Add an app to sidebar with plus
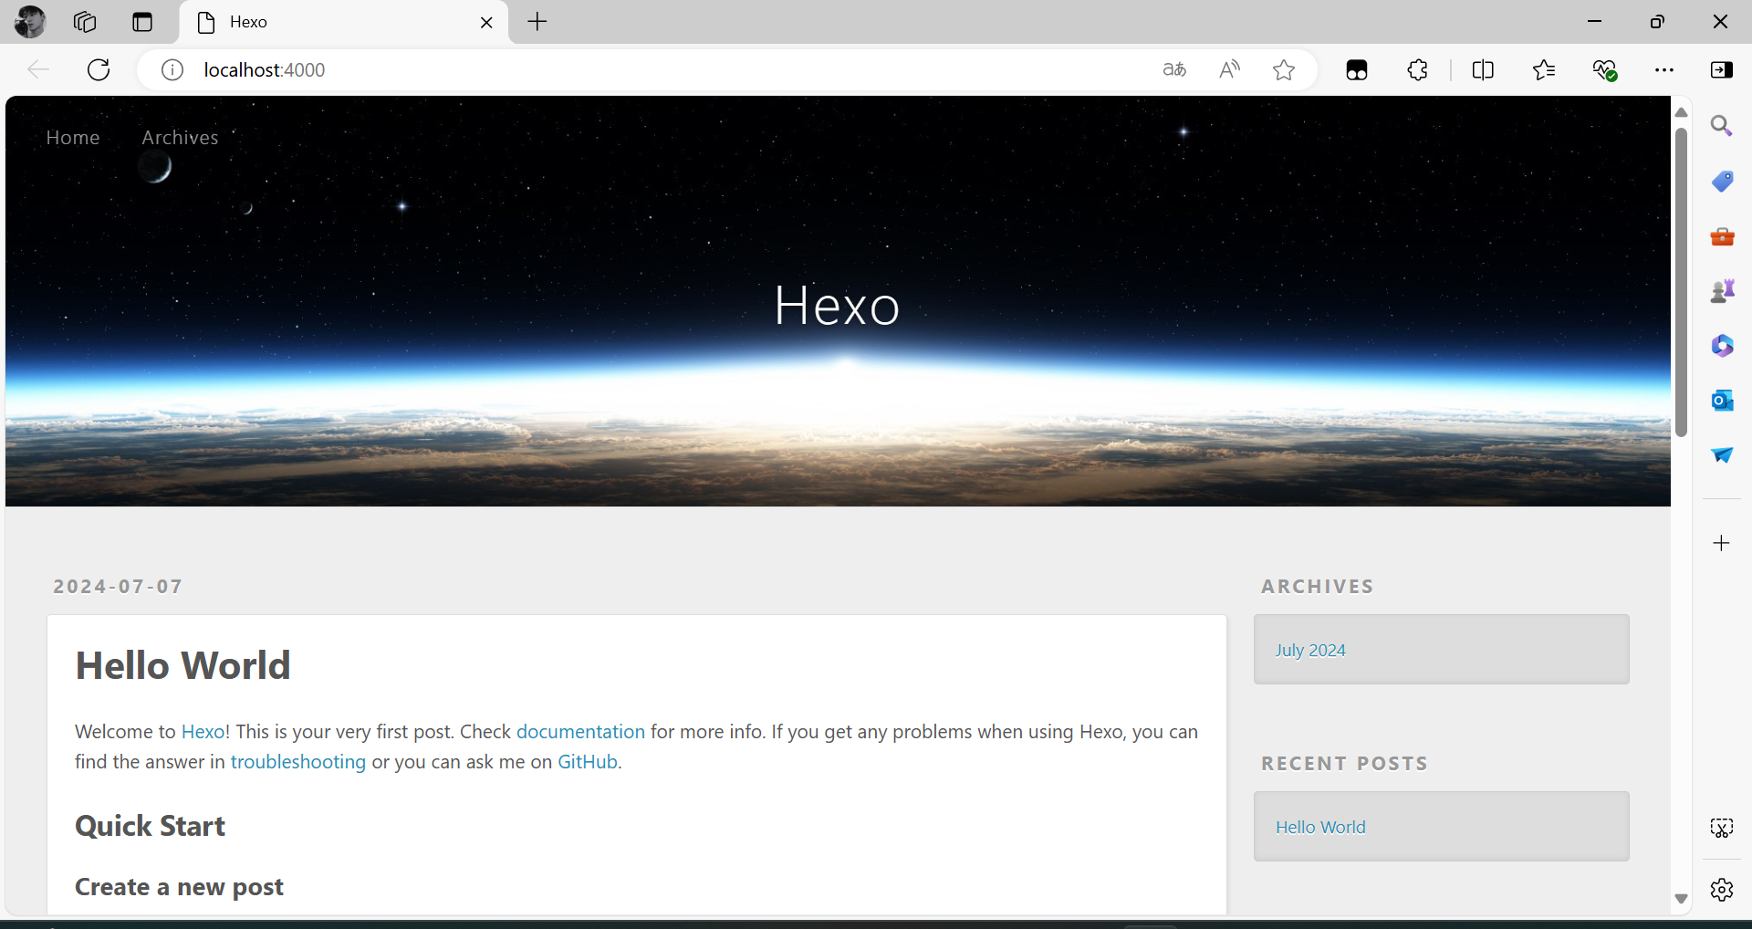 click(1721, 543)
